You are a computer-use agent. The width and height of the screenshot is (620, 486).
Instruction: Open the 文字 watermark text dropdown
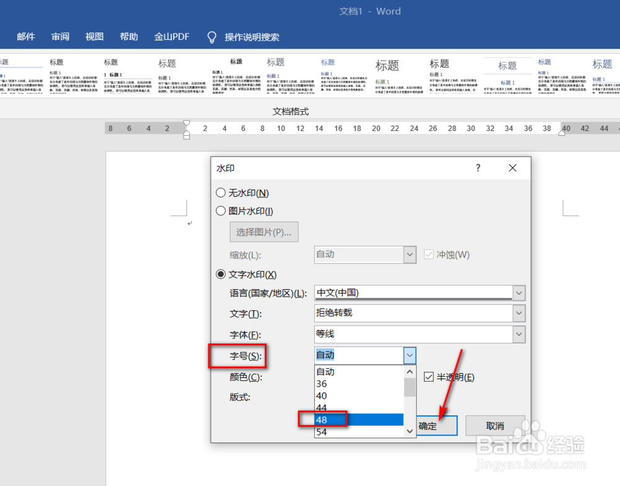click(x=520, y=313)
